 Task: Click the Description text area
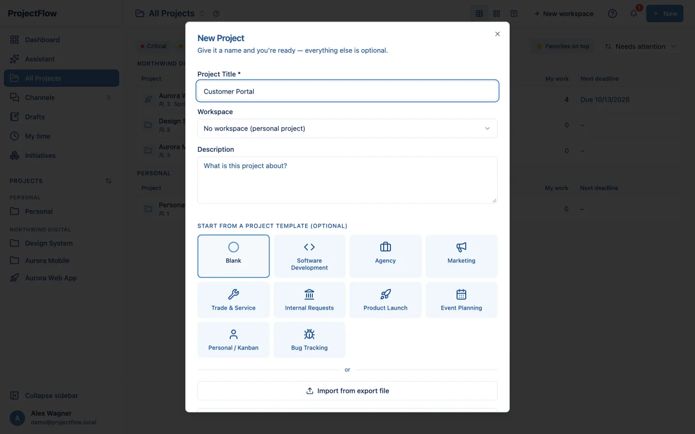pyautogui.click(x=347, y=180)
